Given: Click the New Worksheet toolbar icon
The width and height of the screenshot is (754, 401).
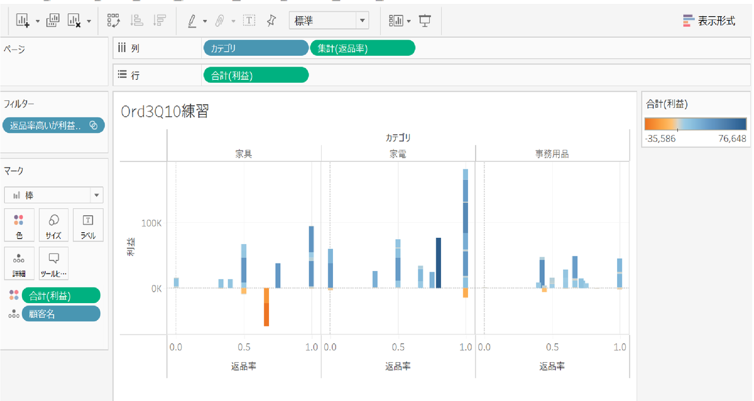Looking at the screenshot, I should coord(23,21).
